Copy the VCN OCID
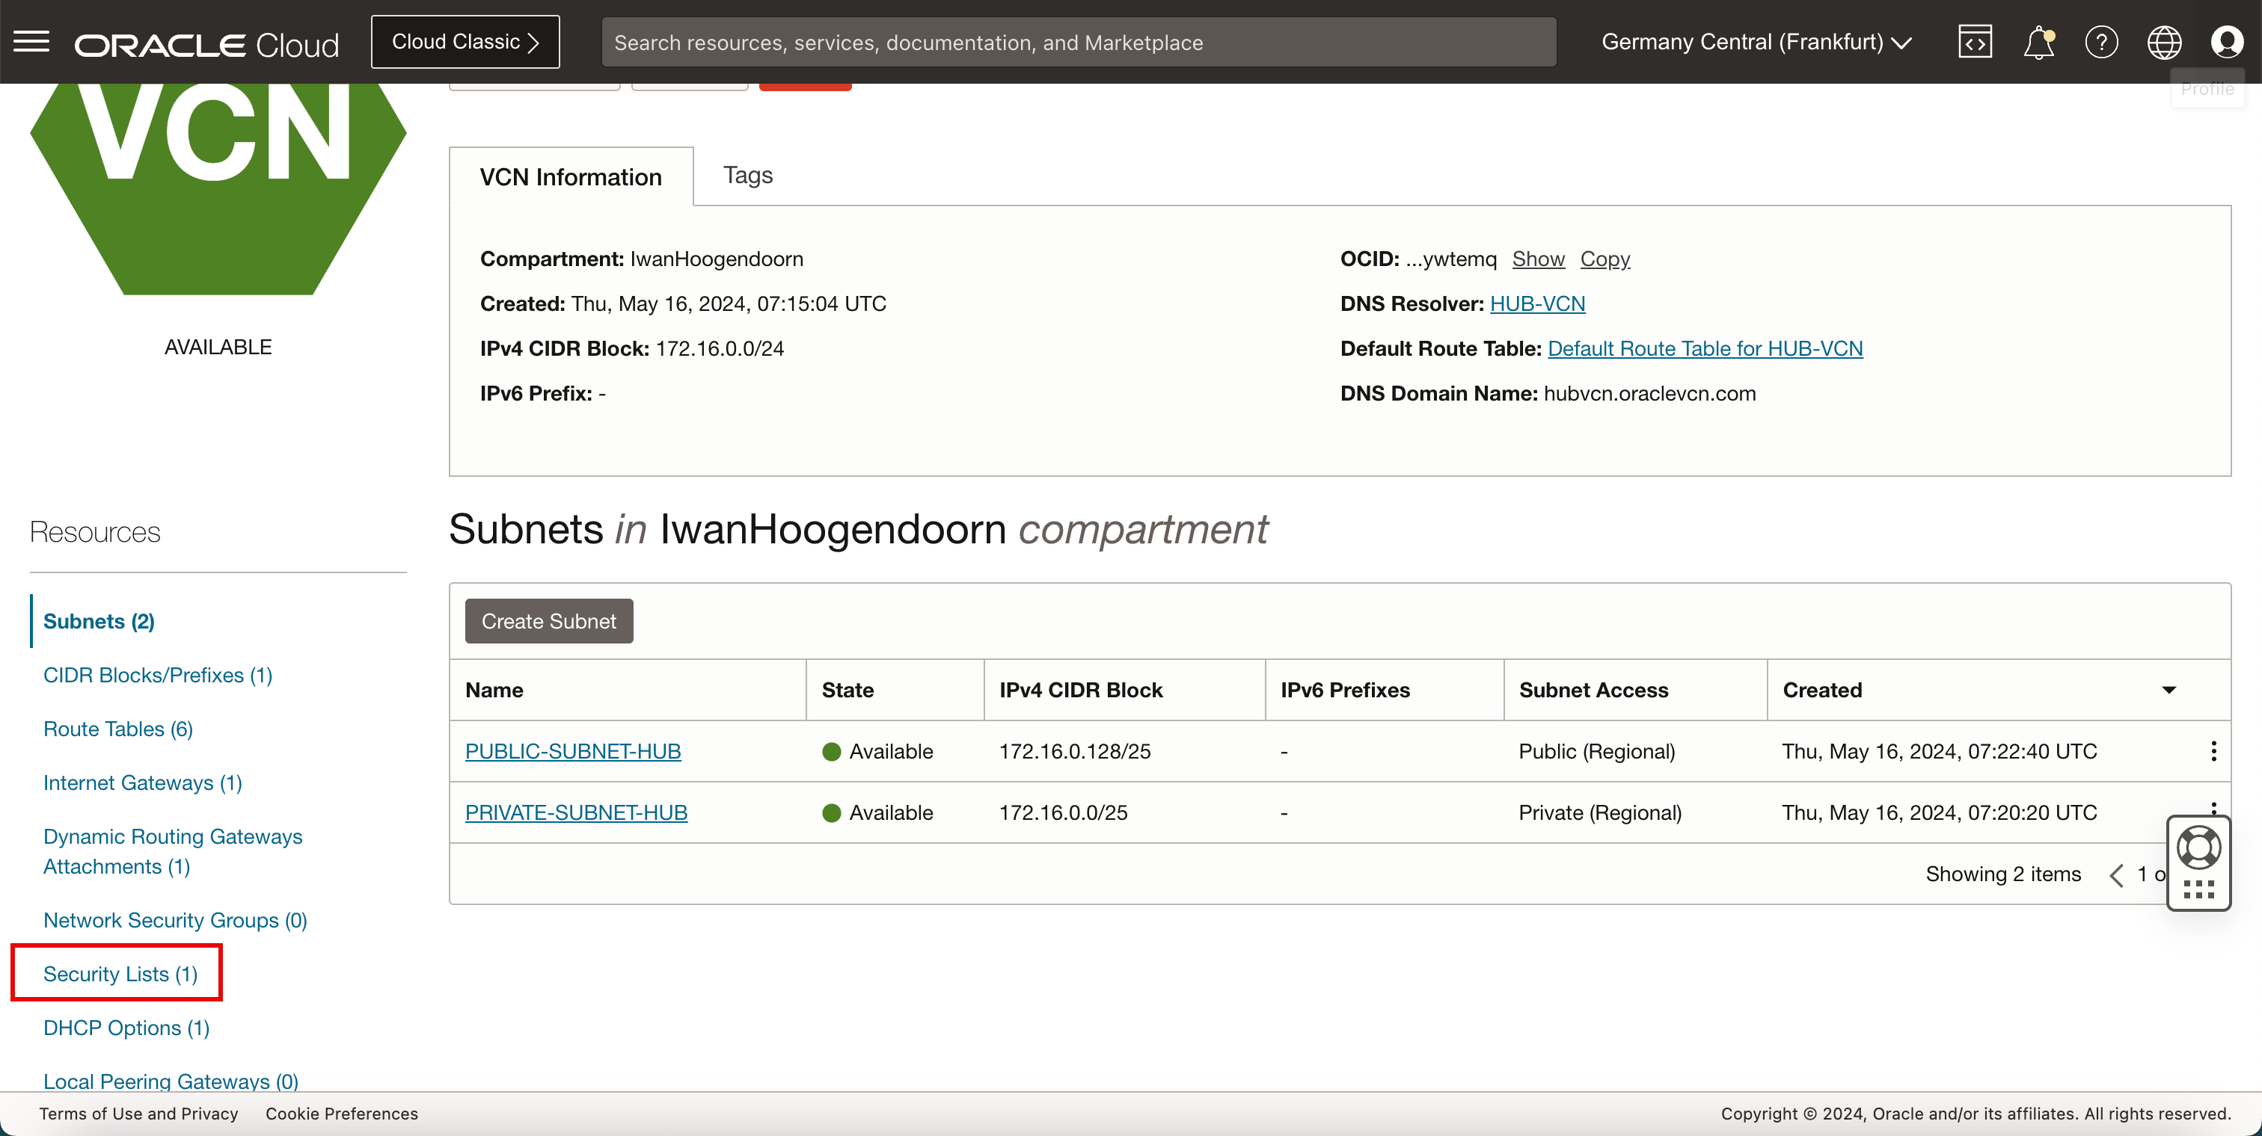Image resolution: width=2262 pixels, height=1136 pixels. click(1604, 259)
